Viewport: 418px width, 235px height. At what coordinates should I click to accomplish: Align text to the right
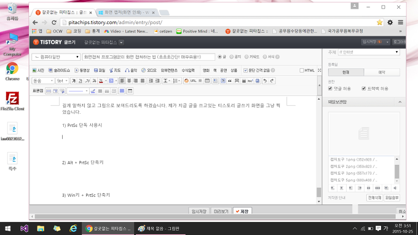tap(136, 81)
